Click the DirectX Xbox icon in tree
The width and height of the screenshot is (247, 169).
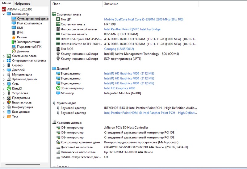(9, 89)
